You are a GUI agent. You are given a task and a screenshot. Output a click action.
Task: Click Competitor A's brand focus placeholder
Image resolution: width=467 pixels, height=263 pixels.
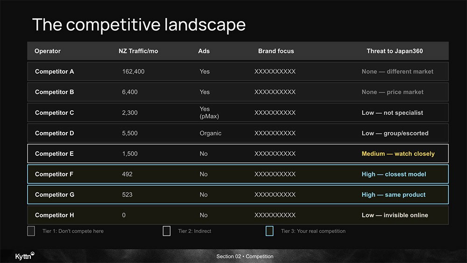point(275,71)
